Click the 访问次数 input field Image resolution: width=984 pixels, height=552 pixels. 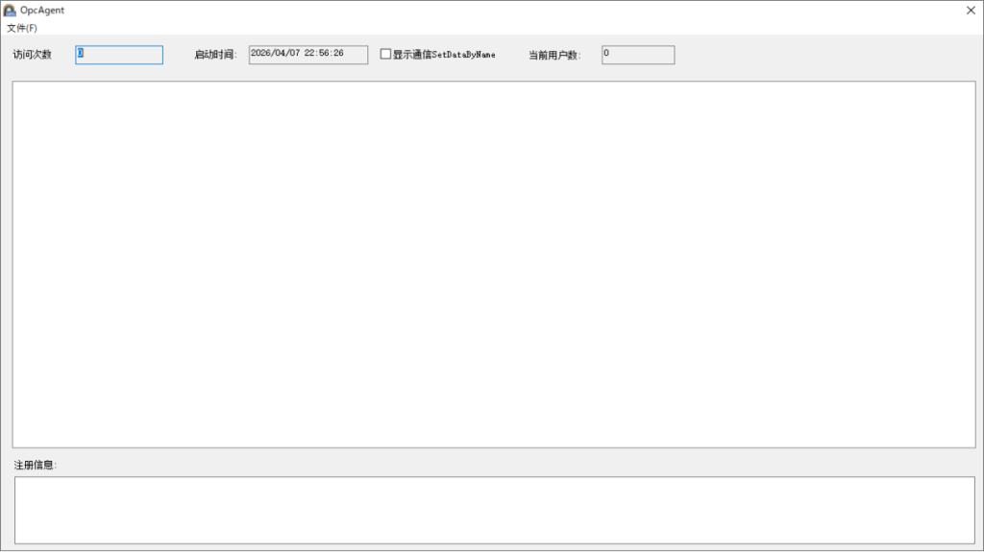(119, 55)
